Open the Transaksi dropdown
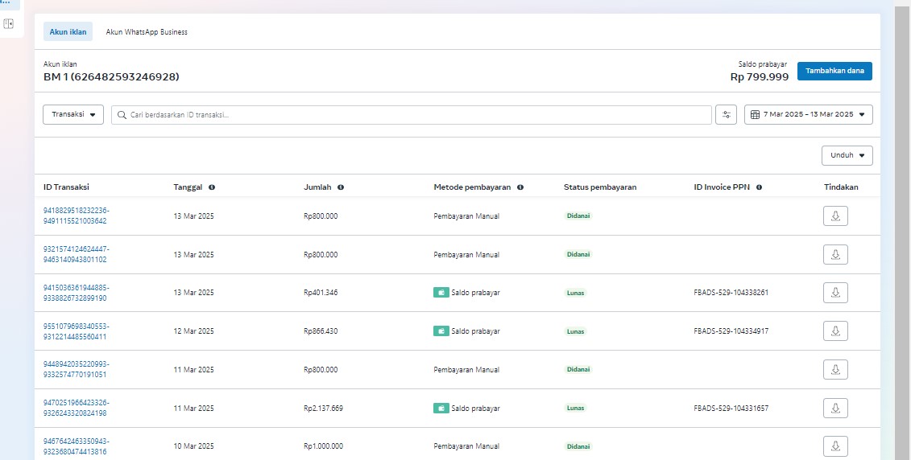This screenshot has height=460, width=911. [x=73, y=115]
